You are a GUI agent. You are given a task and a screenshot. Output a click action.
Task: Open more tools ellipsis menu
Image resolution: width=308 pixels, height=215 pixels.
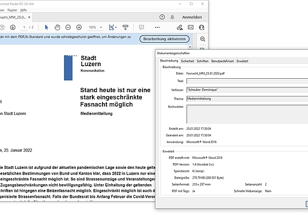(x=157, y=27)
